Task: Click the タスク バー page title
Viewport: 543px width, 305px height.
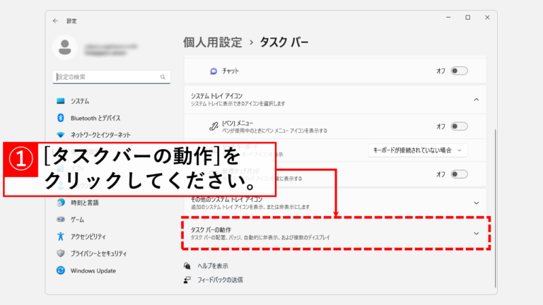Action: [284, 42]
